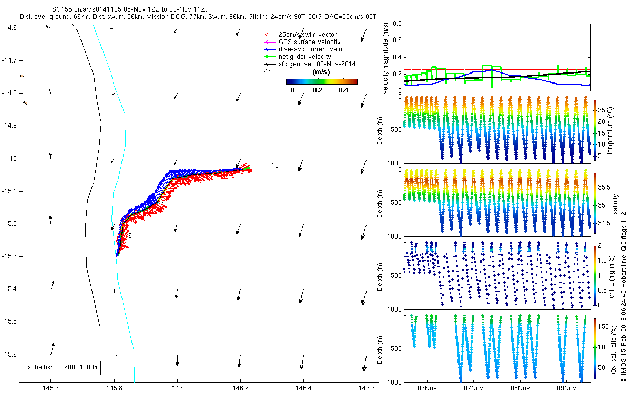Click the '10' track marker label on the map
Viewport: 631px width, 394px height.
(x=275, y=165)
